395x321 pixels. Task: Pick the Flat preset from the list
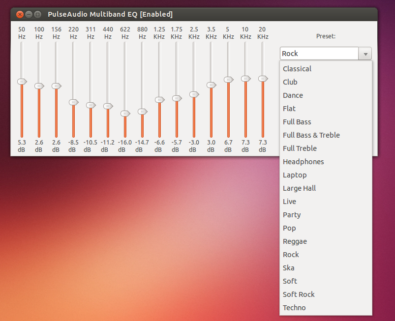[x=290, y=108]
